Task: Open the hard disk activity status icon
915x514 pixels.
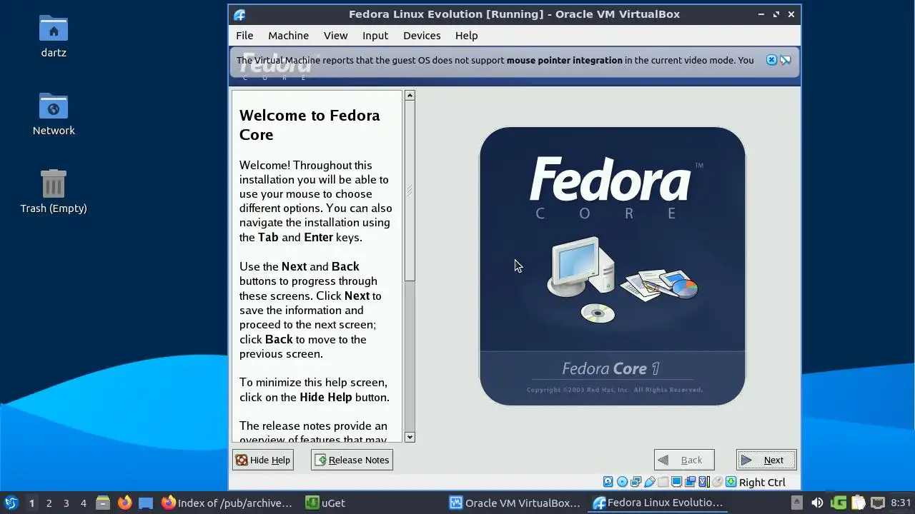Action: [x=608, y=482]
